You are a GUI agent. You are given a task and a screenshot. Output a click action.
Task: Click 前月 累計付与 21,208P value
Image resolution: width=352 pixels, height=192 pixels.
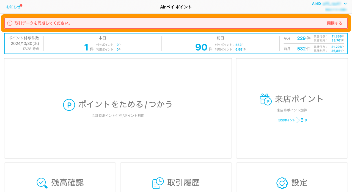tap(337, 47)
